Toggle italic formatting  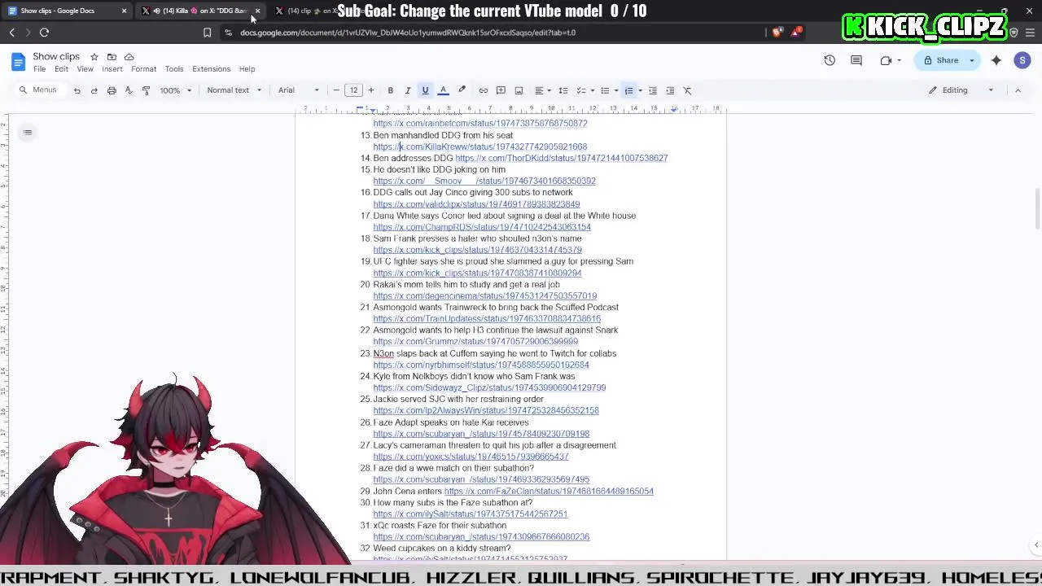click(408, 90)
